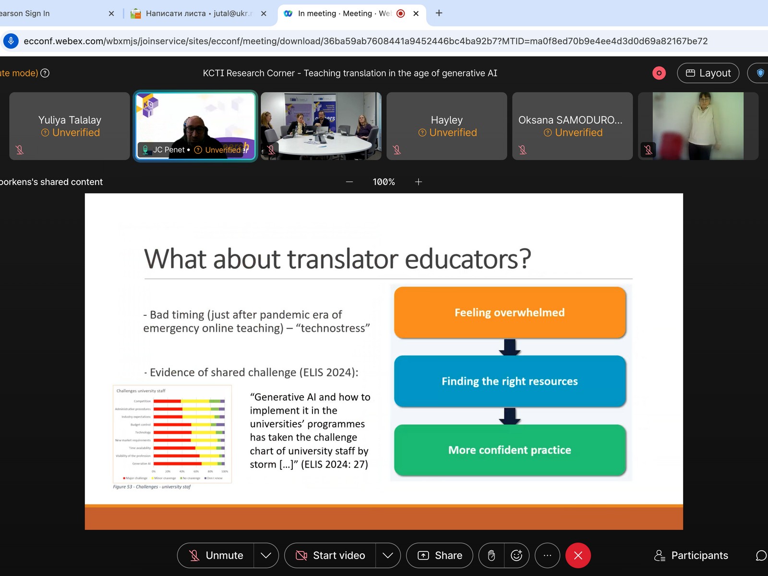
Task: Switch to the Написати листа tab
Action: [x=192, y=13]
